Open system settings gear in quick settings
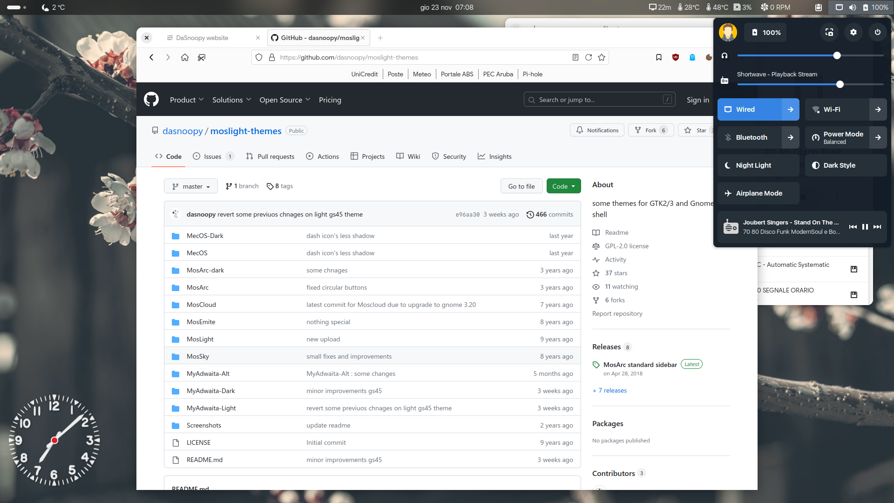This screenshot has width=894, height=503. (853, 32)
